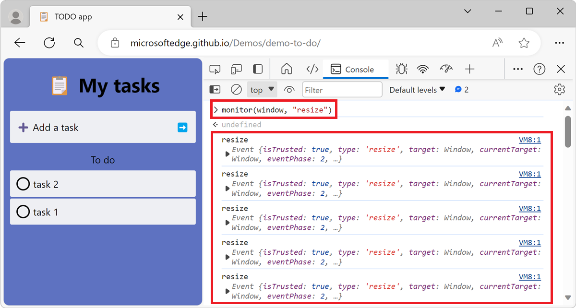The width and height of the screenshot is (576, 308).
Task: Open Customize and control DevTools menu
Action: [517, 69]
